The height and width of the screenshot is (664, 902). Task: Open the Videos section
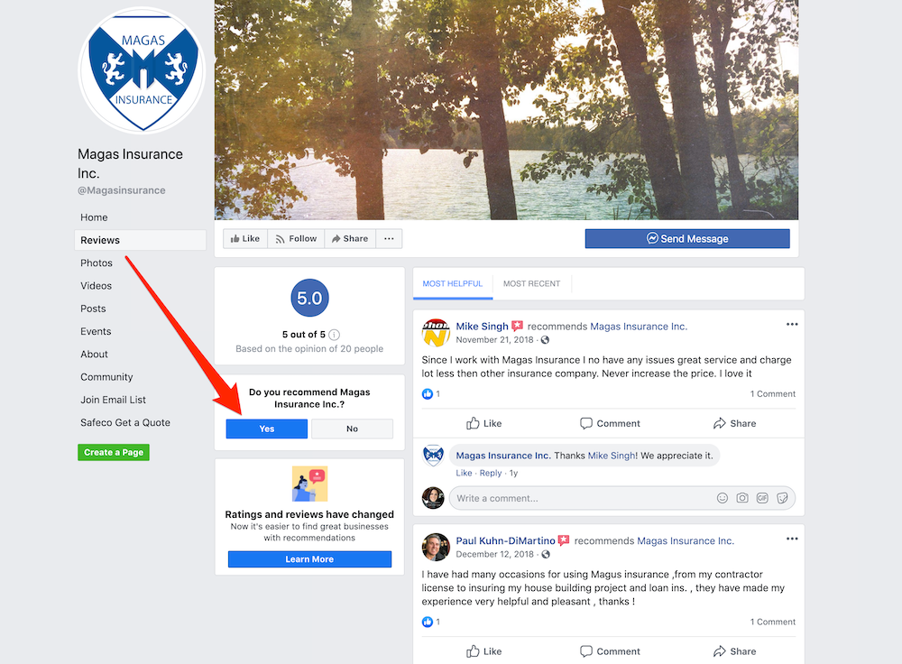pyautogui.click(x=97, y=286)
